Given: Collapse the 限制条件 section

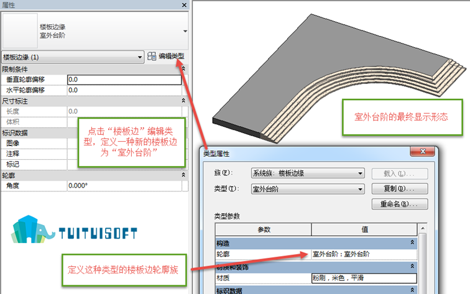Looking at the screenshot, I should click(x=183, y=69).
